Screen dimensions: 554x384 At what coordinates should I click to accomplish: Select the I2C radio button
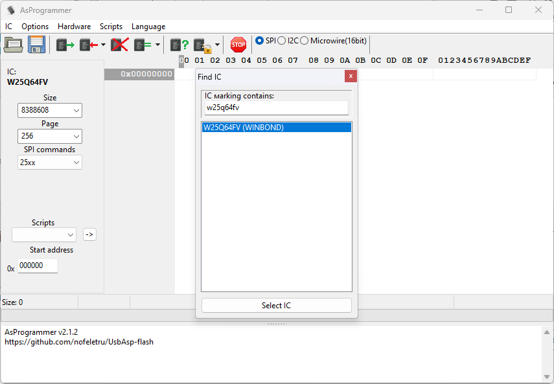282,41
